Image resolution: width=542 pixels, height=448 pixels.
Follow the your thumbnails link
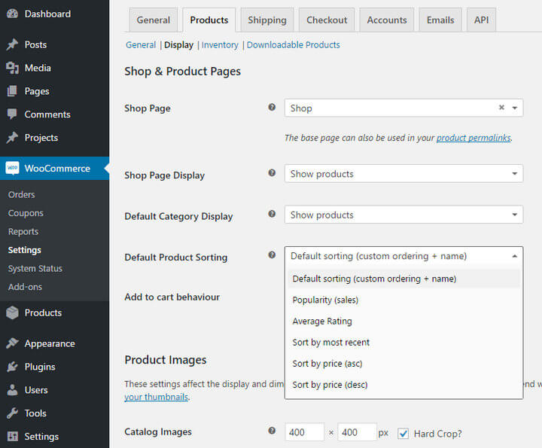click(x=157, y=397)
